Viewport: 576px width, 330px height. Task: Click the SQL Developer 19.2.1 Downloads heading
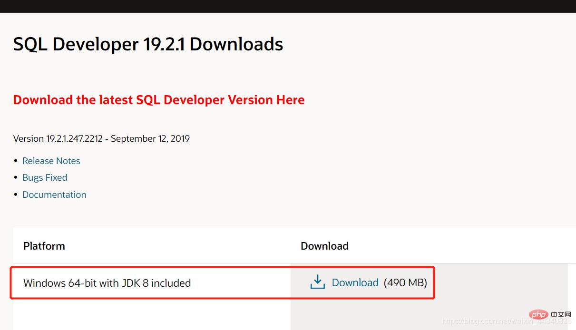tap(148, 44)
